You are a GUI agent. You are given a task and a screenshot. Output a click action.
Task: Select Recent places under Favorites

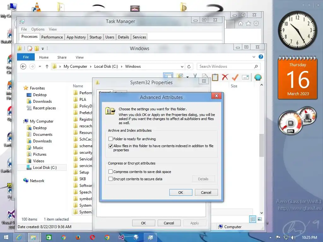[x=41, y=108]
